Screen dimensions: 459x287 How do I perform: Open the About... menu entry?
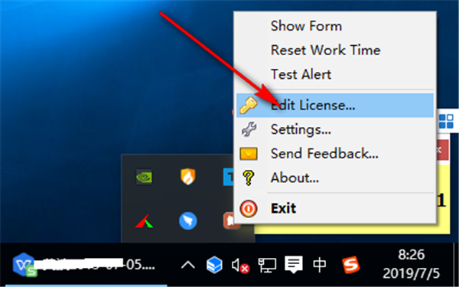pos(335,178)
